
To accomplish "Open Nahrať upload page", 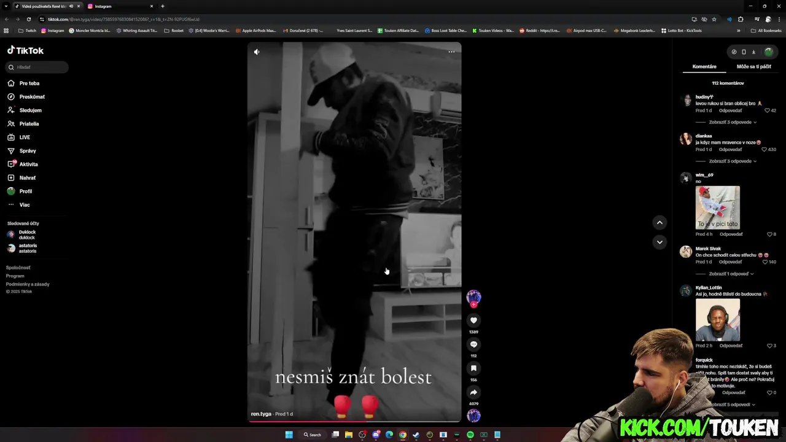I will 21,178.
